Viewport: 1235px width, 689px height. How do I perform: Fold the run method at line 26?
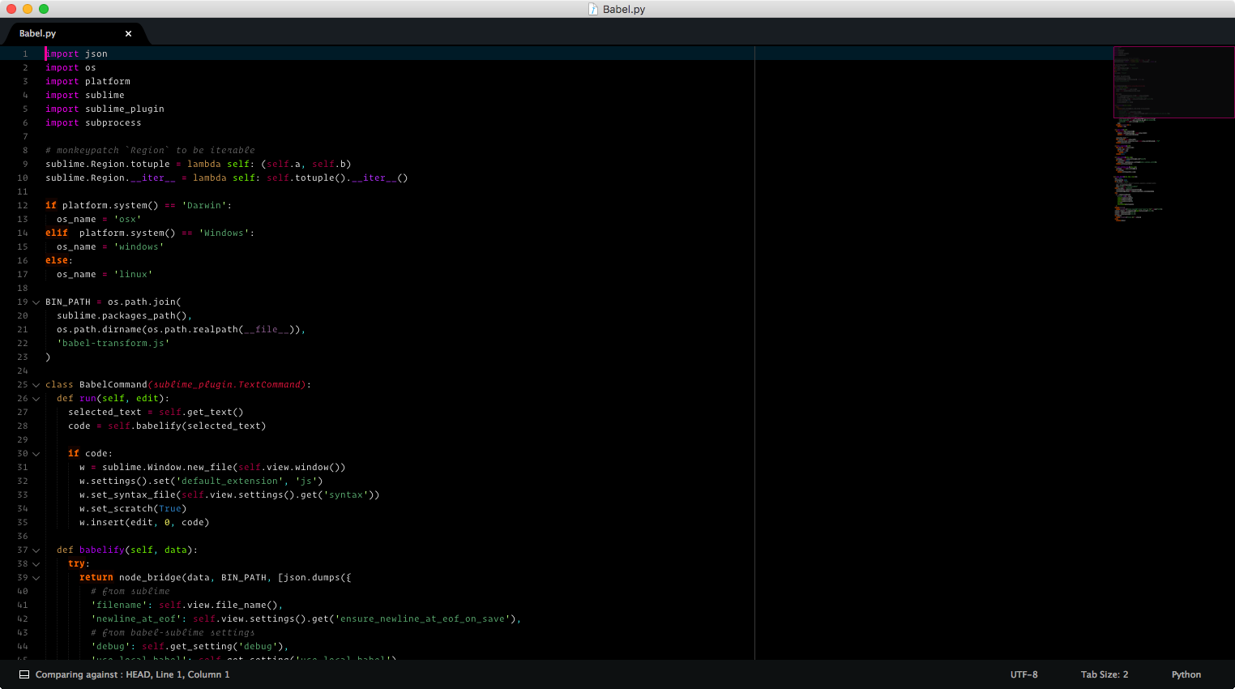point(36,399)
